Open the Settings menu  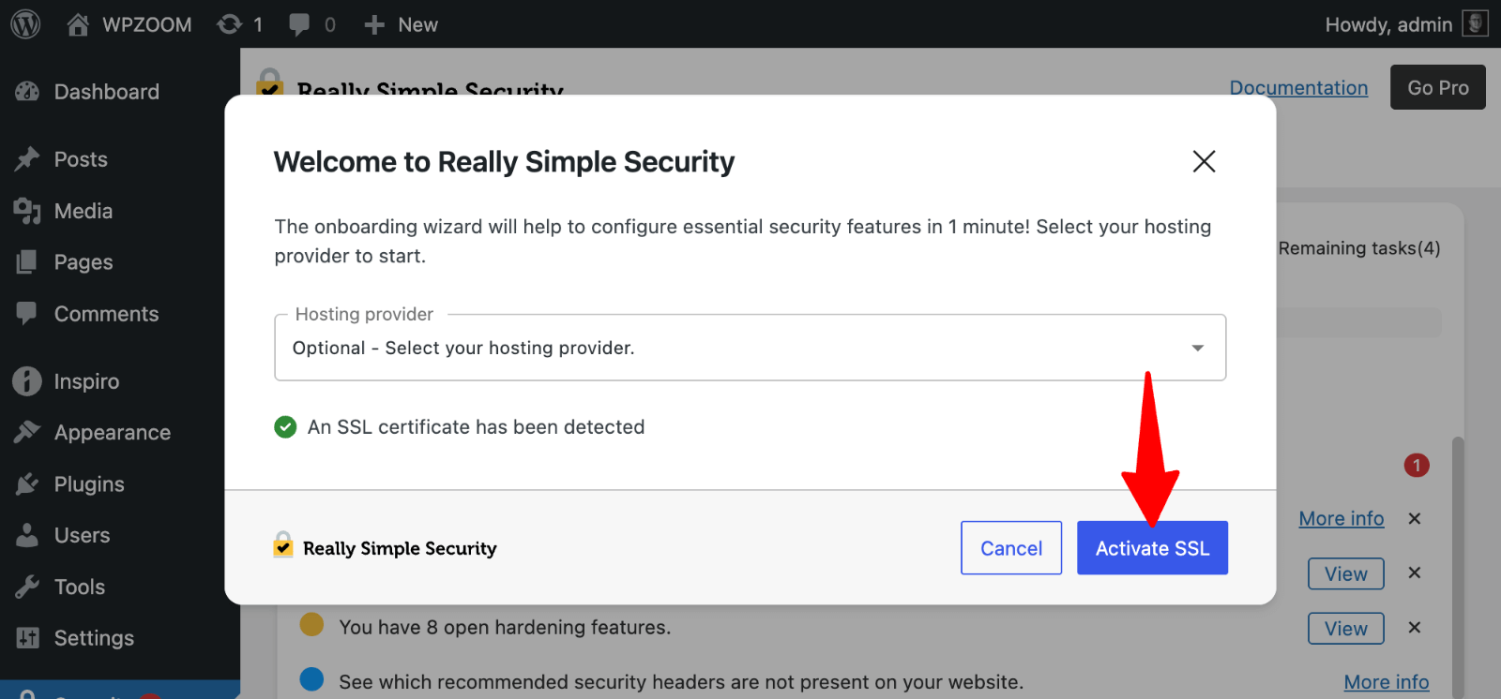pyautogui.click(x=94, y=638)
